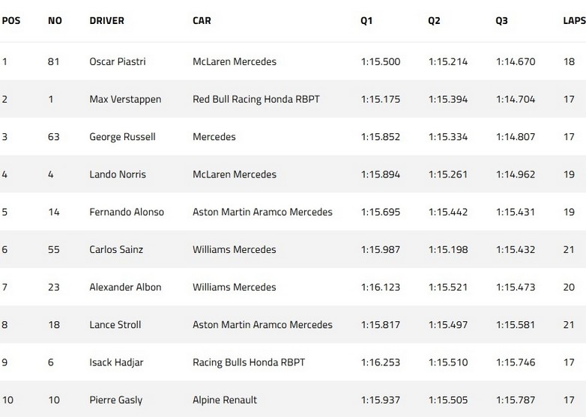This screenshot has height=417, width=586.
Task: Click the LAPS column header
Action: (x=573, y=21)
